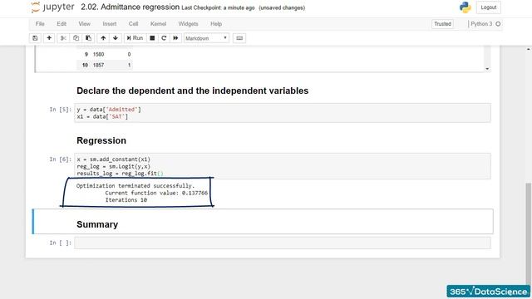The height and width of the screenshot is (299, 532).
Task: Cut selected cells with the scissors icon
Action: point(63,38)
